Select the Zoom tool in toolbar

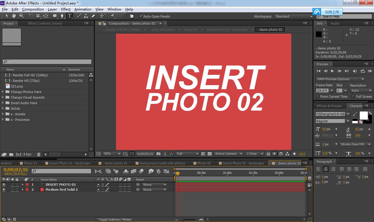click(x=21, y=16)
